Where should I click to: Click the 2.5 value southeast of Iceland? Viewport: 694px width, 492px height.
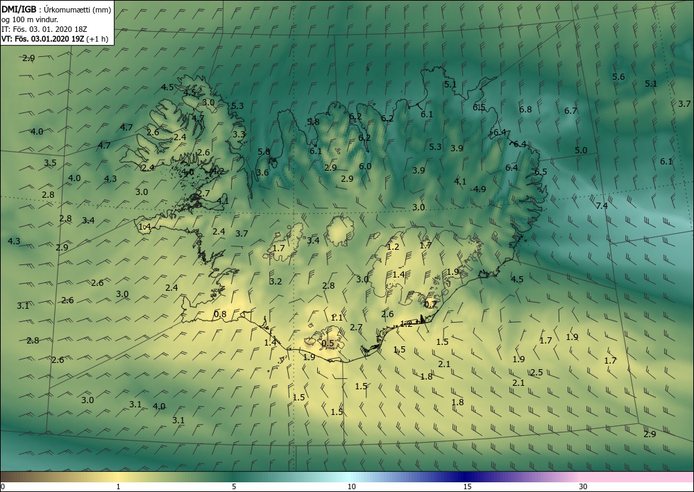click(536, 373)
